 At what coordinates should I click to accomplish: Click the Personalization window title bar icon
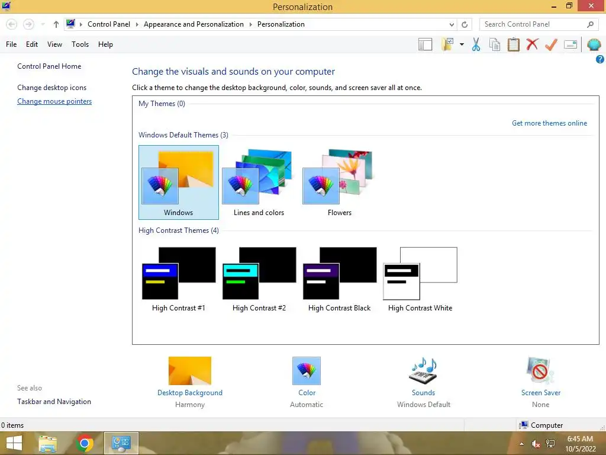pos(6,6)
